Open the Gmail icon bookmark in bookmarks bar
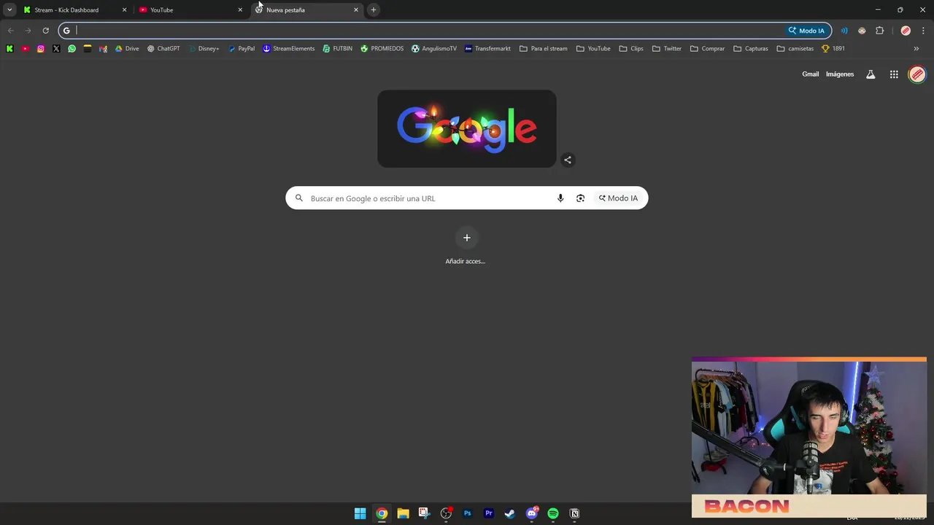 103,49
